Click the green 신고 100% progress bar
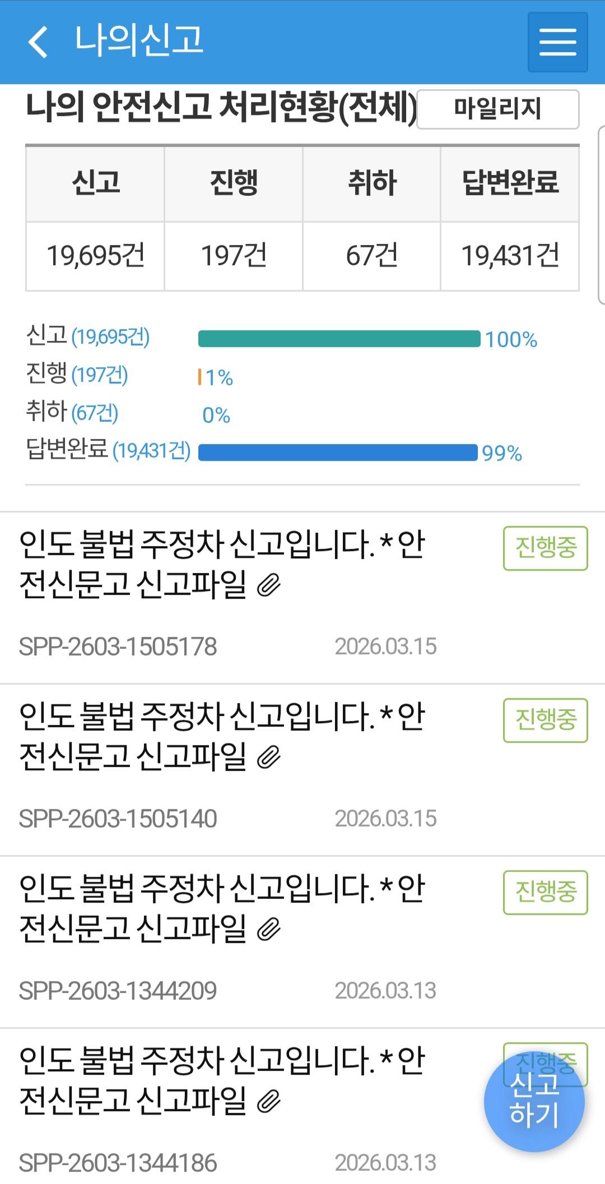The image size is (605, 1184). click(339, 339)
